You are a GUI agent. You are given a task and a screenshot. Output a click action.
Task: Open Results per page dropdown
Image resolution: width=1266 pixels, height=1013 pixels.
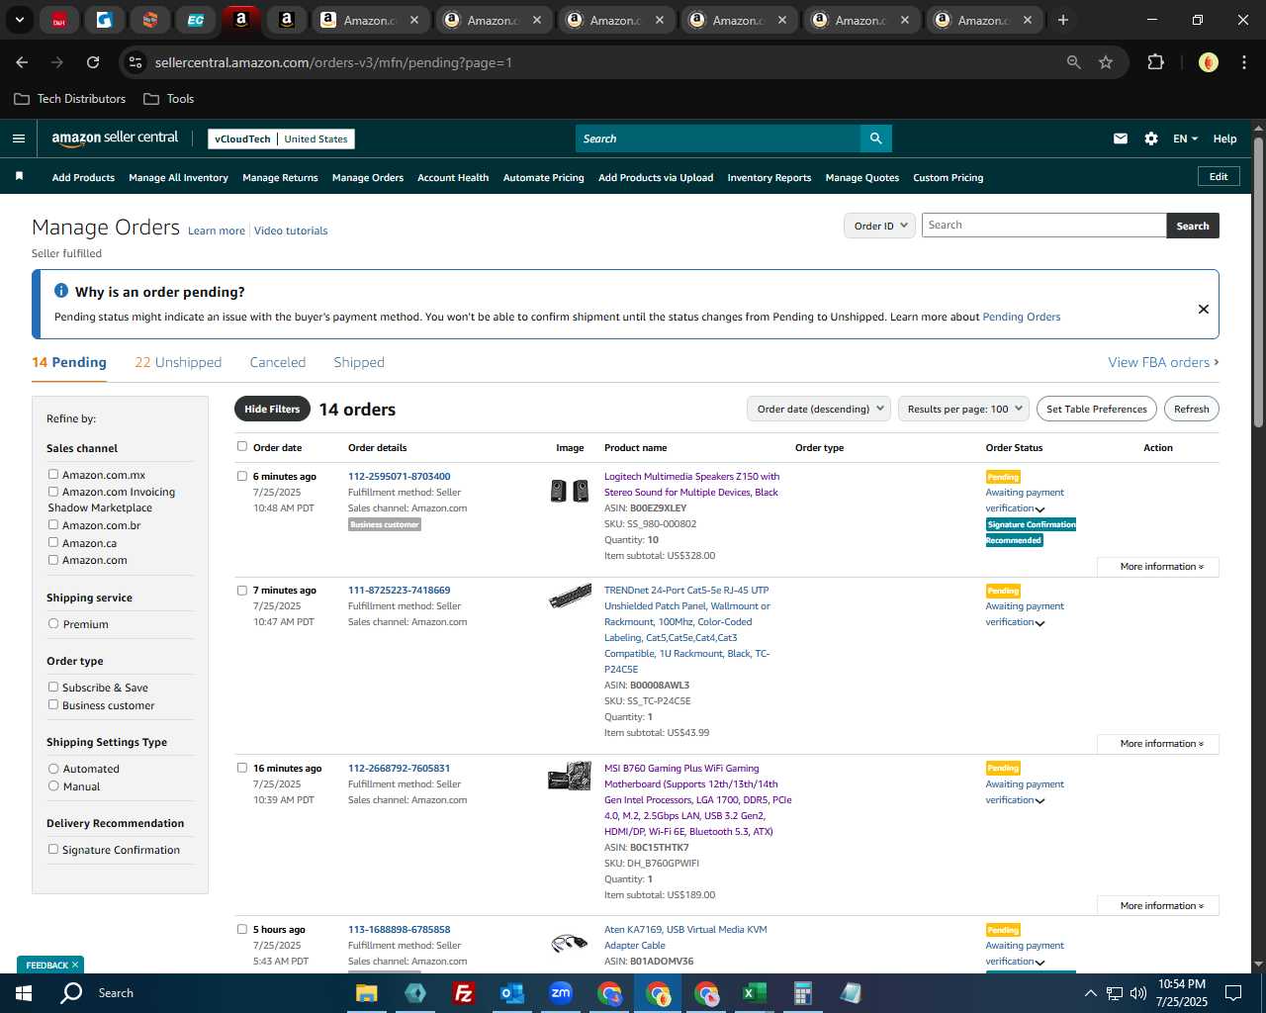coord(964,409)
